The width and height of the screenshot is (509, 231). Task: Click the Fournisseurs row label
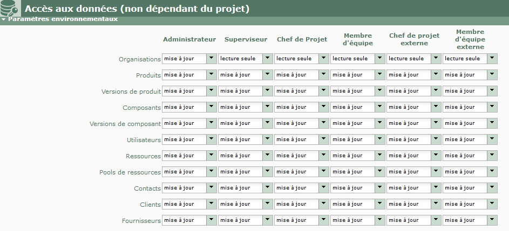tap(141, 221)
